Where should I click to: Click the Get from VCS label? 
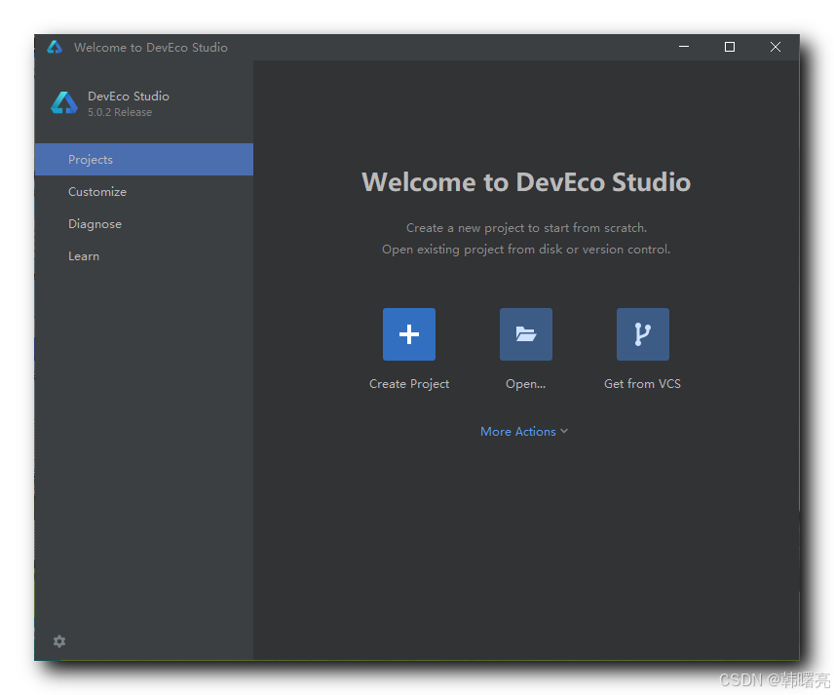(x=642, y=384)
